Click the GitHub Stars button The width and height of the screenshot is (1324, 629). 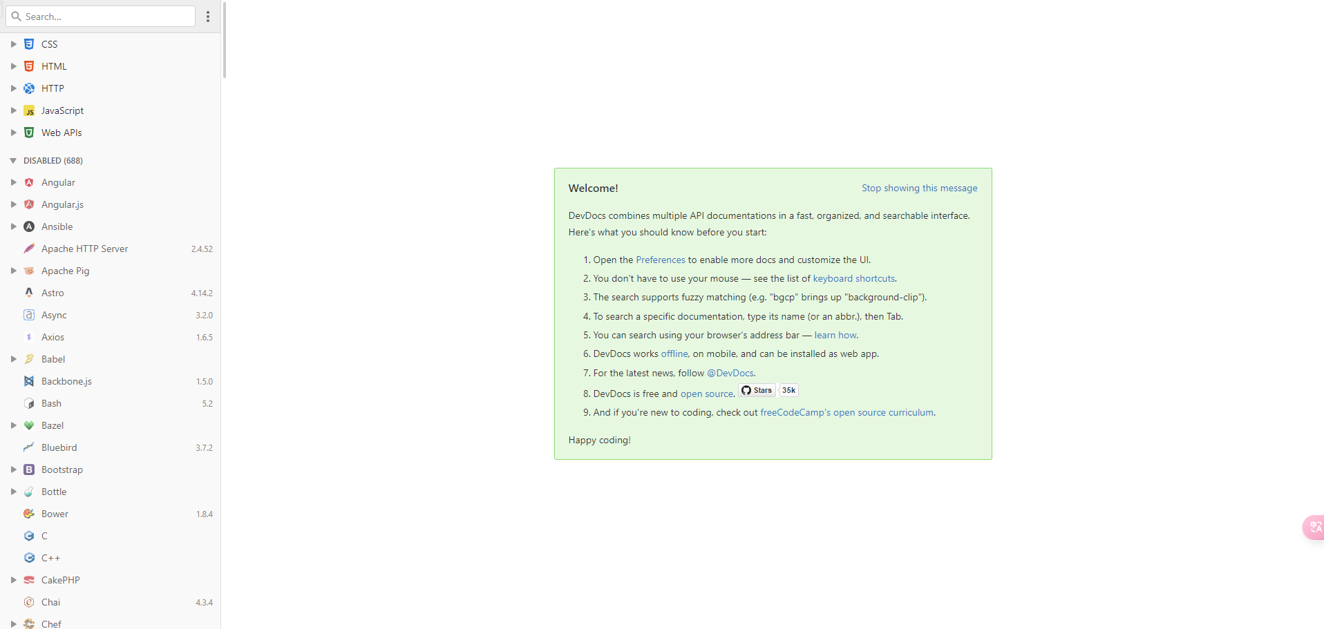pos(757,390)
